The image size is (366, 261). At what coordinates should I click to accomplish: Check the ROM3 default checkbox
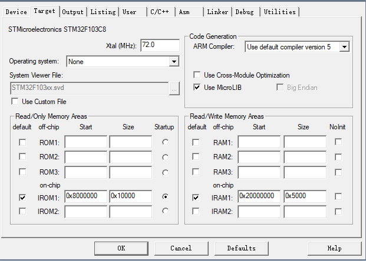[x=22, y=172]
